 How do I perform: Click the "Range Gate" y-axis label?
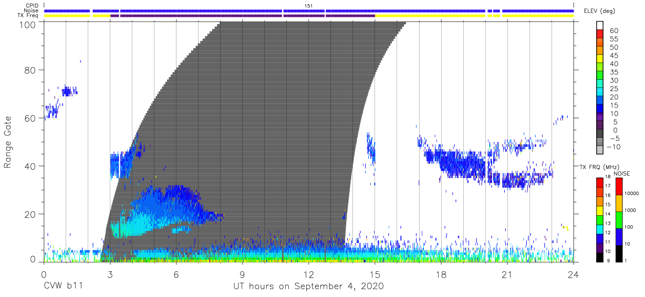click(8, 142)
